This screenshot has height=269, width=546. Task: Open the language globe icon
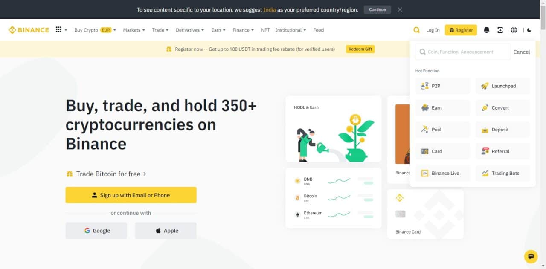pyautogui.click(x=514, y=30)
